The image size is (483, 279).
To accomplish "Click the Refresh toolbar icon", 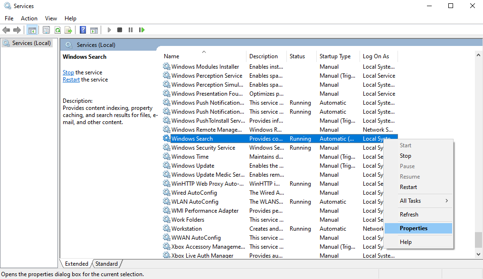I will [57, 30].
